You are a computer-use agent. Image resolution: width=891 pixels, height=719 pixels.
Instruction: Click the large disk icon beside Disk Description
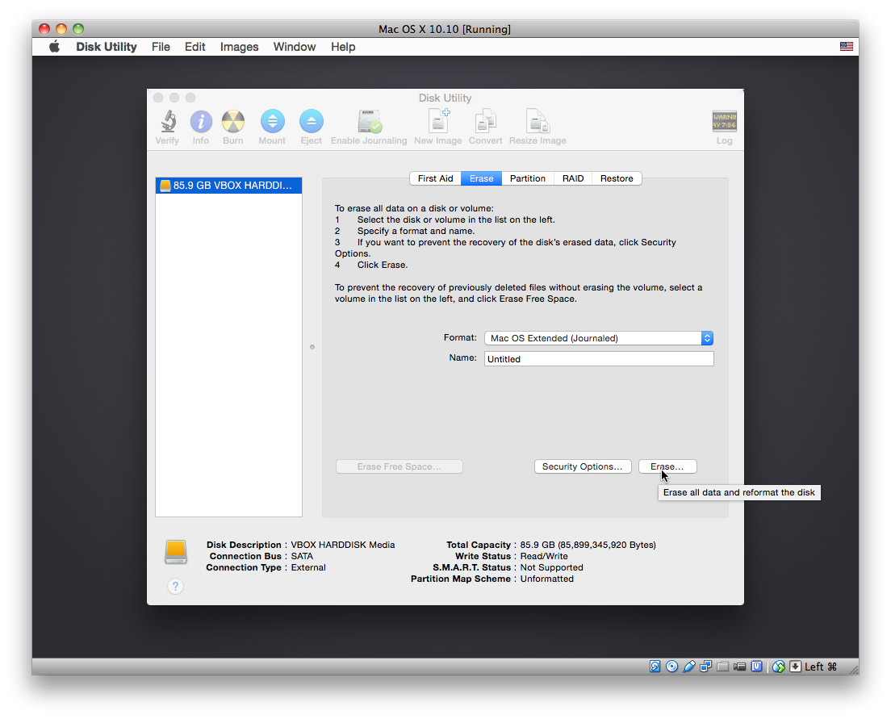tap(176, 552)
